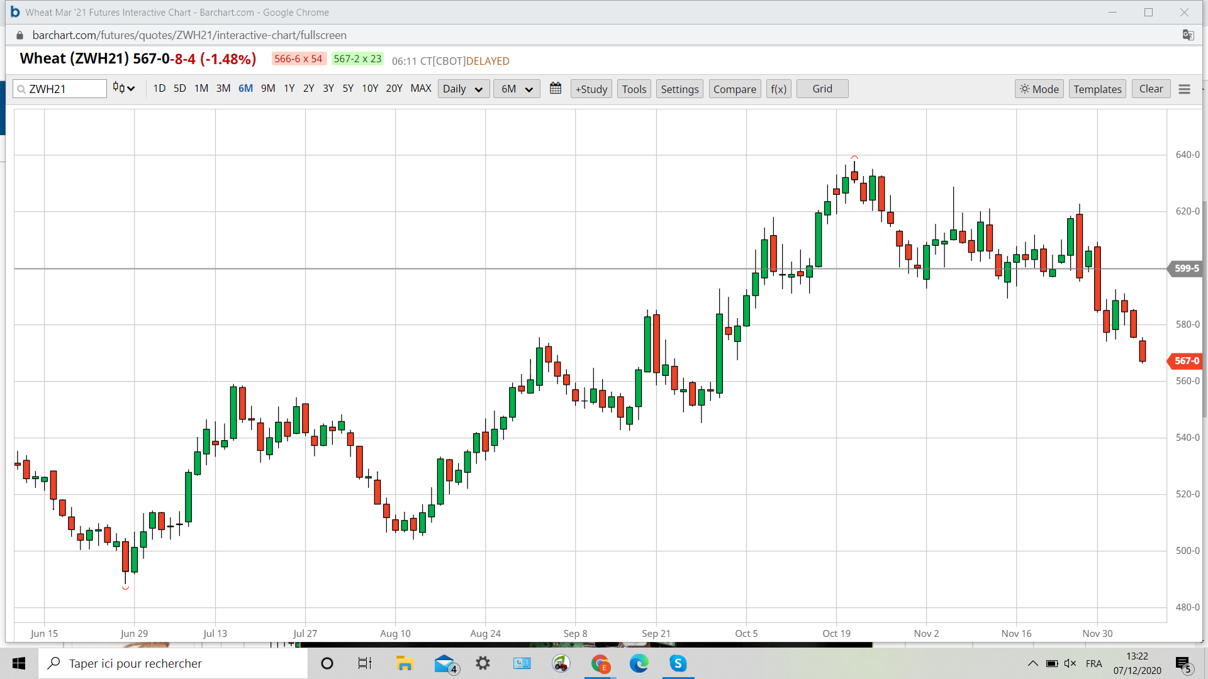Open the chart type candlestick selector

click(124, 89)
